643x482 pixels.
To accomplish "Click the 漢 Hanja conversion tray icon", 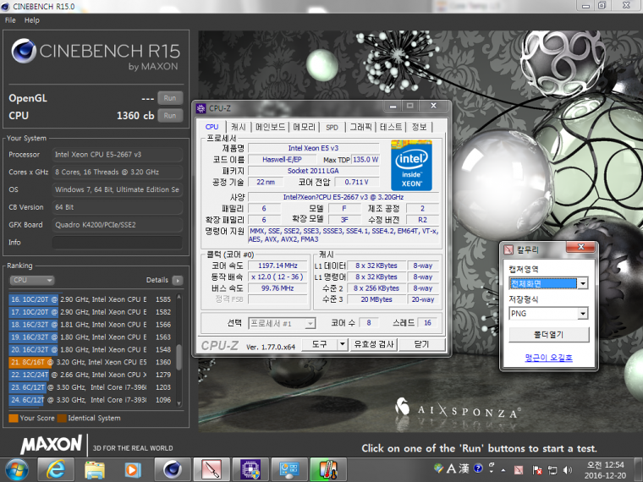I will tap(464, 468).
